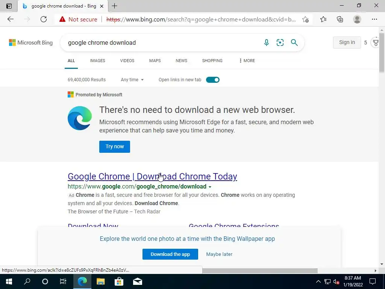Click the visual search camera icon
This screenshot has height=289, width=385.
[x=280, y=43]
